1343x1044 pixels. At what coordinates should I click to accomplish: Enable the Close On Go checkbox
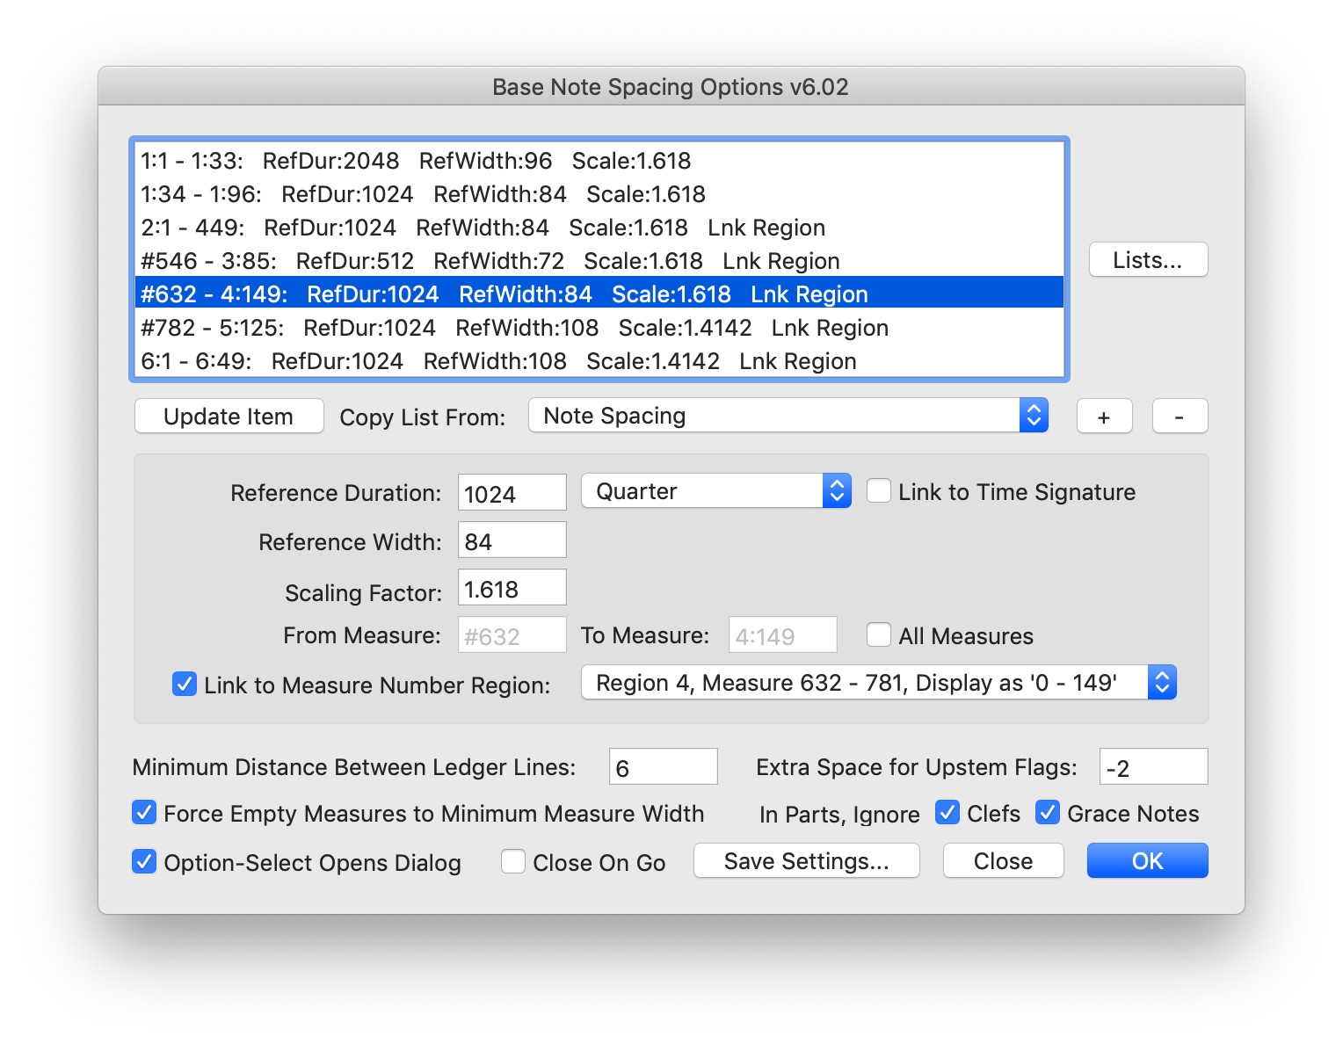[x=513, y=862]
